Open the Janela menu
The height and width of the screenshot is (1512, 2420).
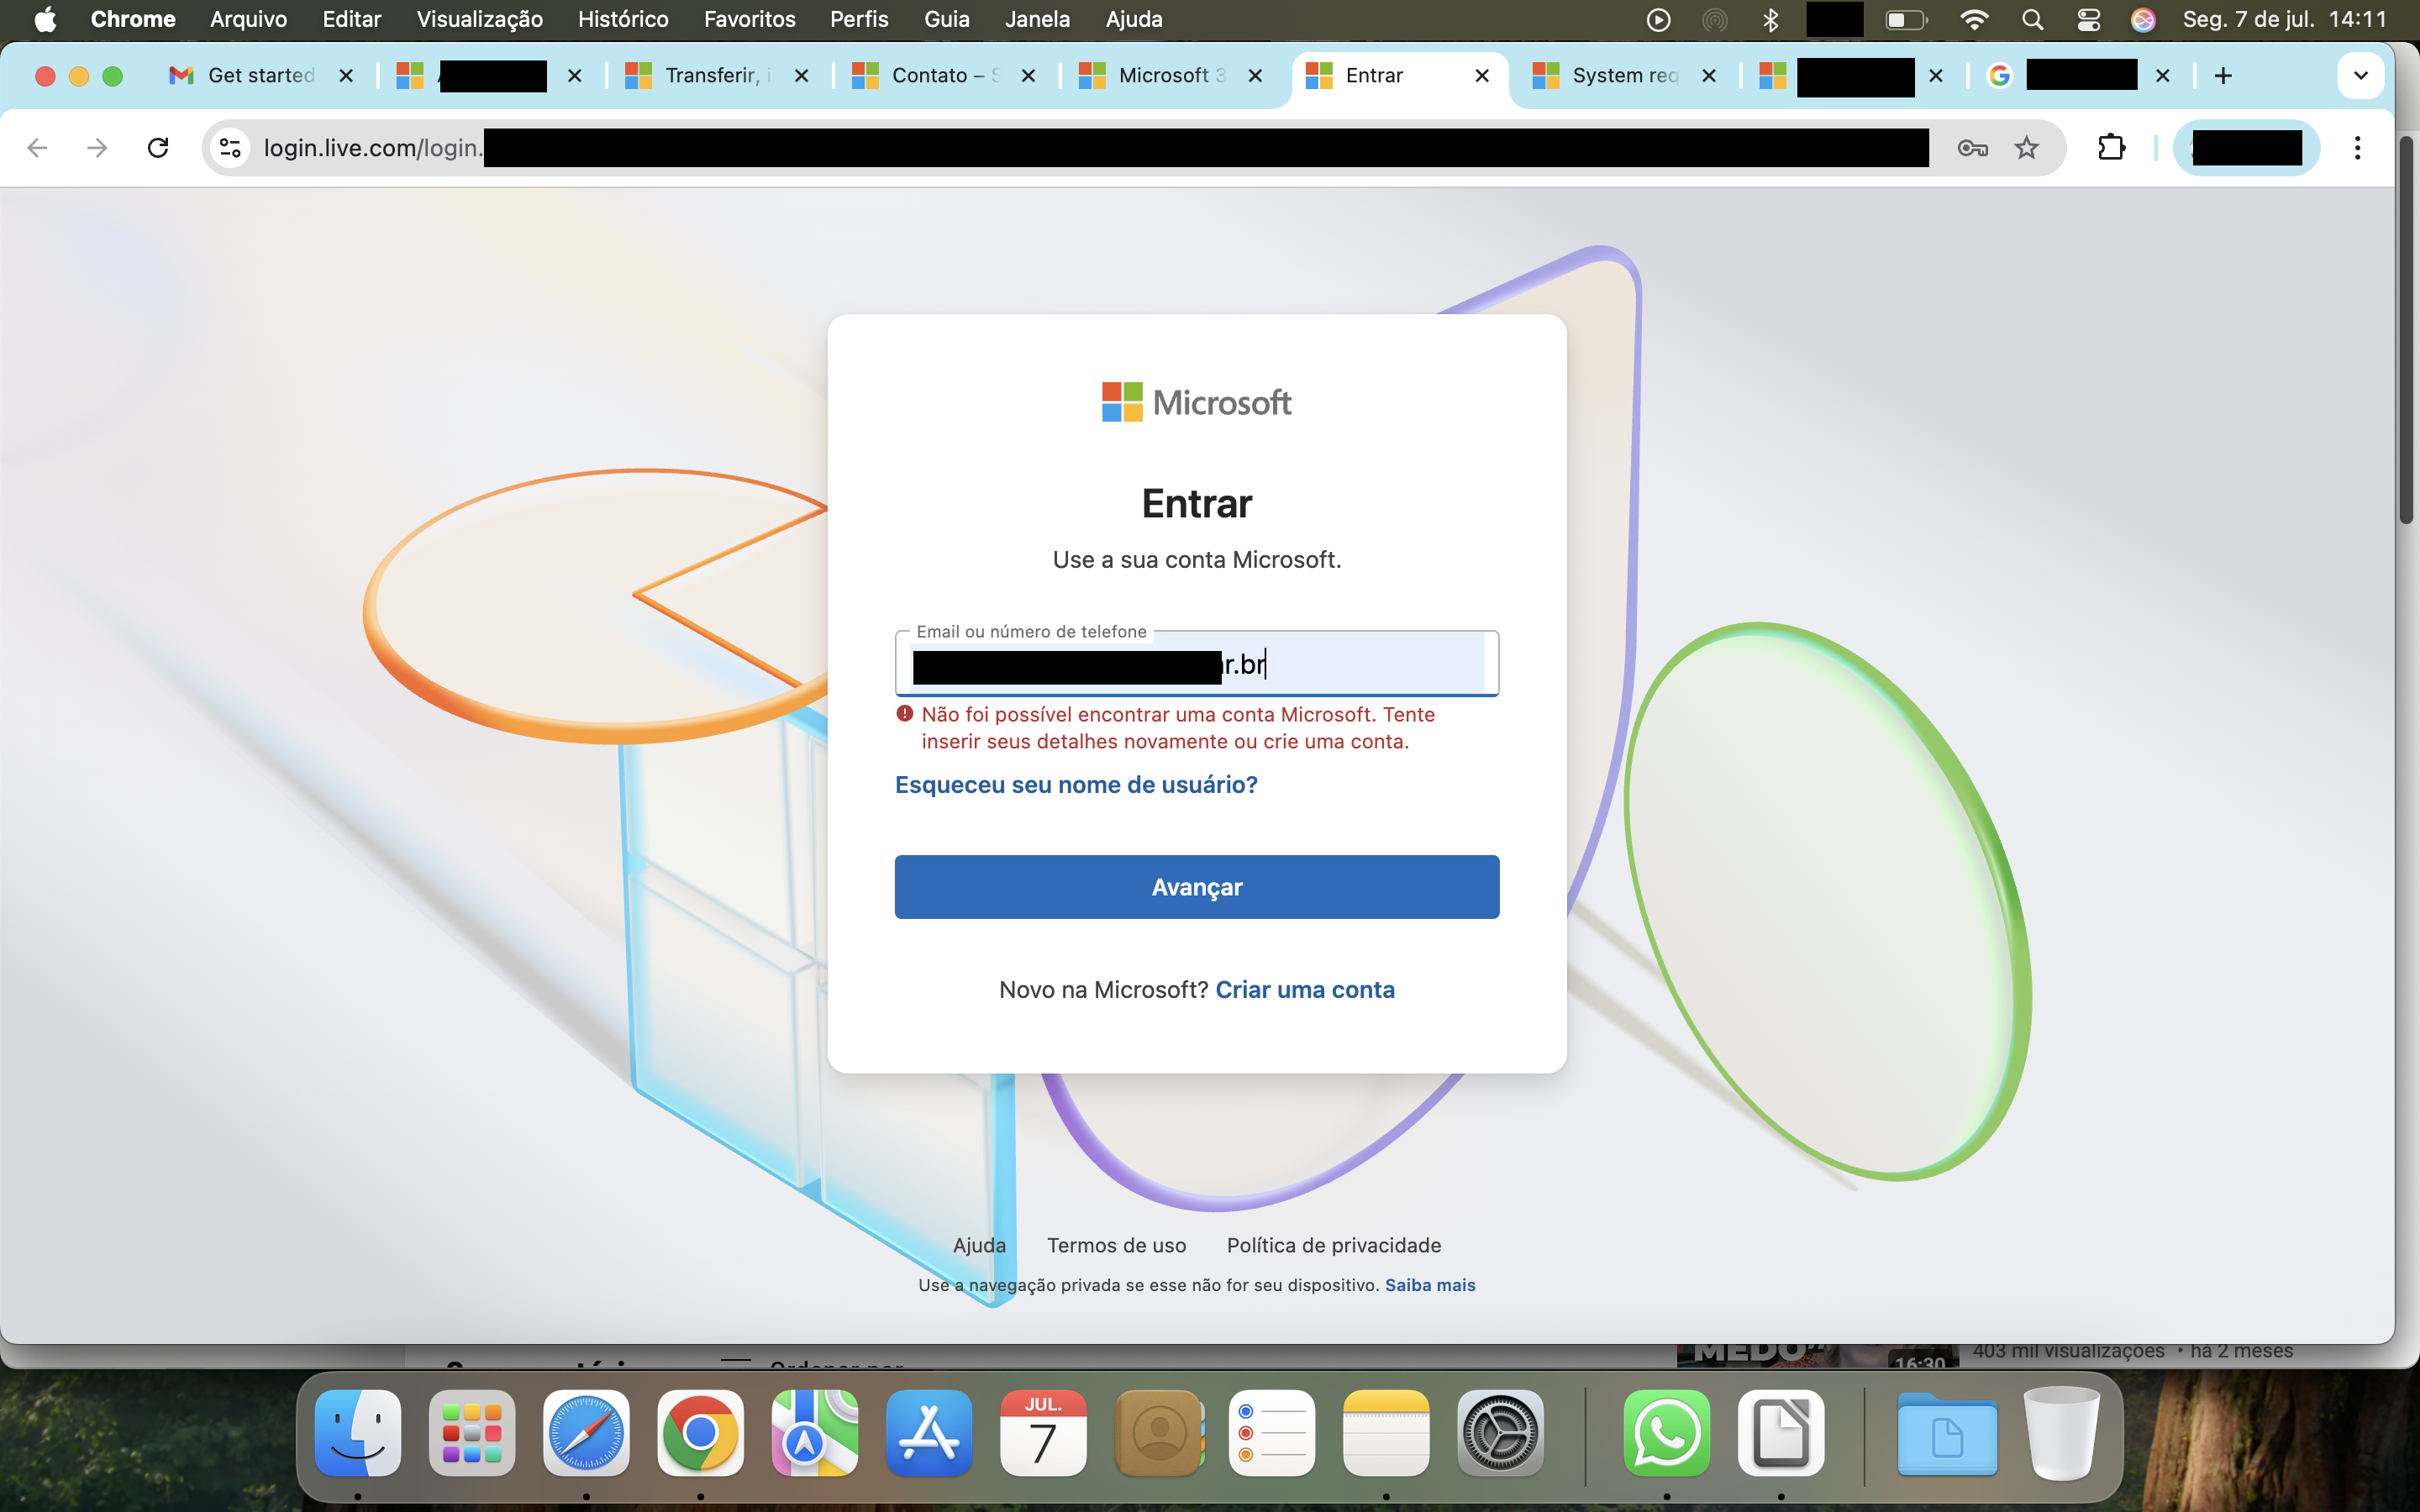pyautogui.click(x=1037, y=19)
